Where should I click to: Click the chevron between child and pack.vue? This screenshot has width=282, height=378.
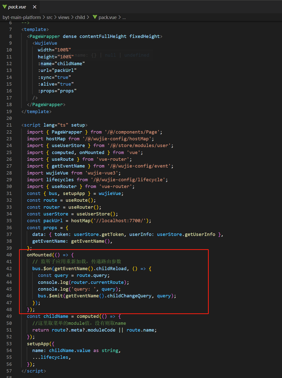click(x=88, y=17)
